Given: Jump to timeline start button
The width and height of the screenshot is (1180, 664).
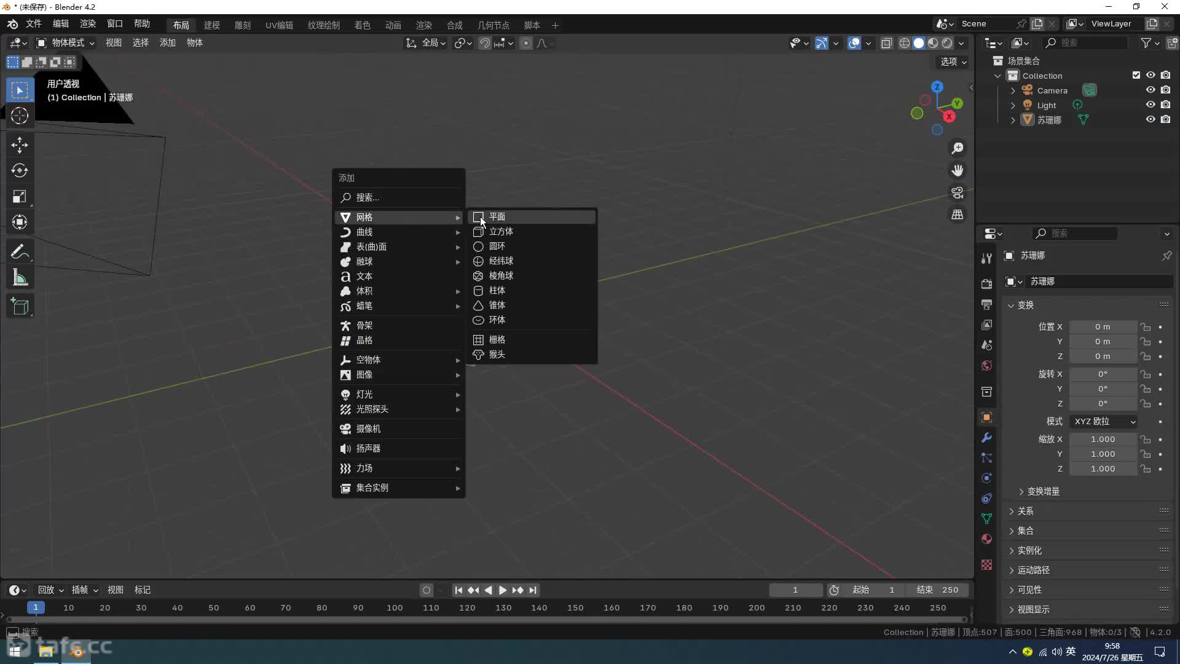Looking at the screenshot, I should (458, 590).
